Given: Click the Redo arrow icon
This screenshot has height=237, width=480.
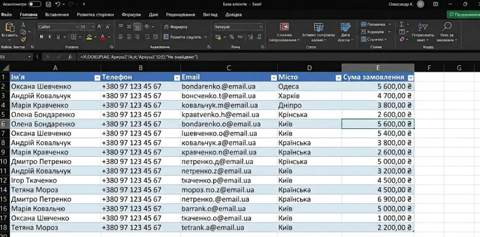Looking at the screenshot, I should 71,4.
